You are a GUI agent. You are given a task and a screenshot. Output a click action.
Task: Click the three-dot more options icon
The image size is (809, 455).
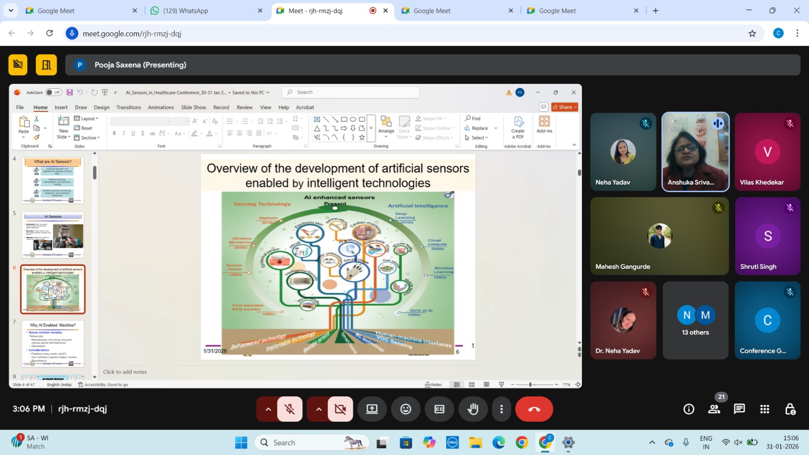pos(501,409)
